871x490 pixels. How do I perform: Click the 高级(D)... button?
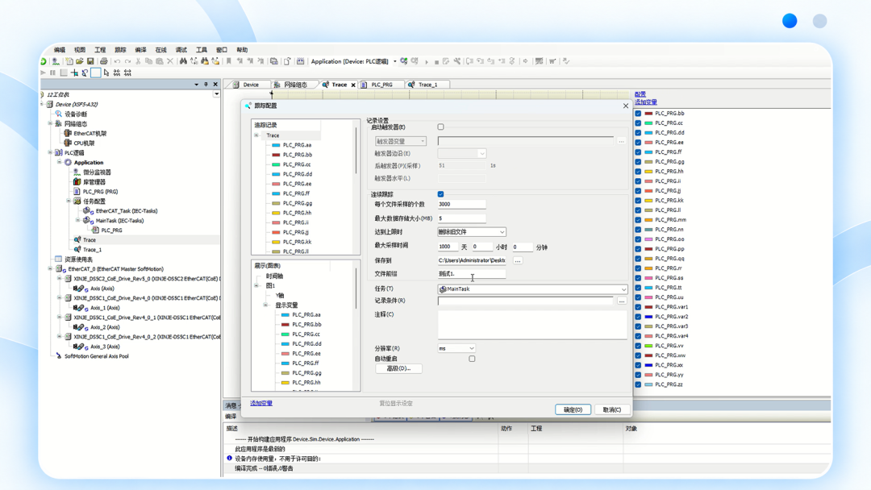click(398, 368)
